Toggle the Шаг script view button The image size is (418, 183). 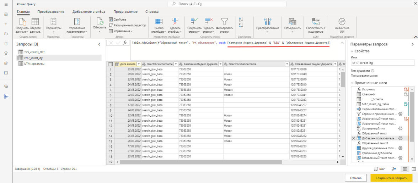[380, 169]
